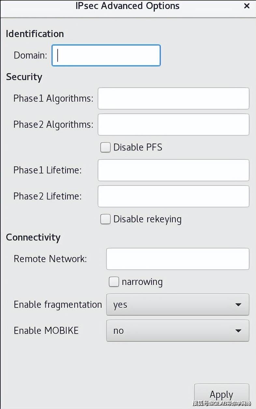Screen dimensions: 256x409
Task: Toggle the narrowing checkbox
Action: pyautogui.click(x=114, y=282)
